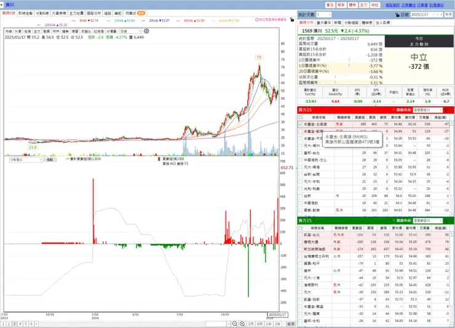Open 月營收 tab
The width and height of the screenshot is (455, 328).
[135, 14]
